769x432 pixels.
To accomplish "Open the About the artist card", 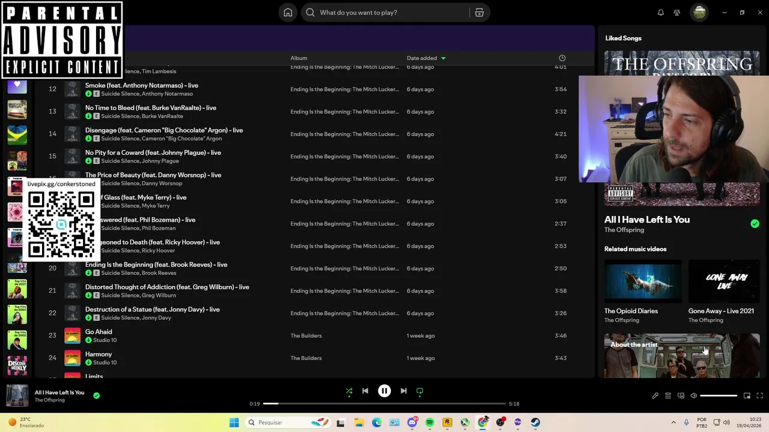I will coord(682,356).
